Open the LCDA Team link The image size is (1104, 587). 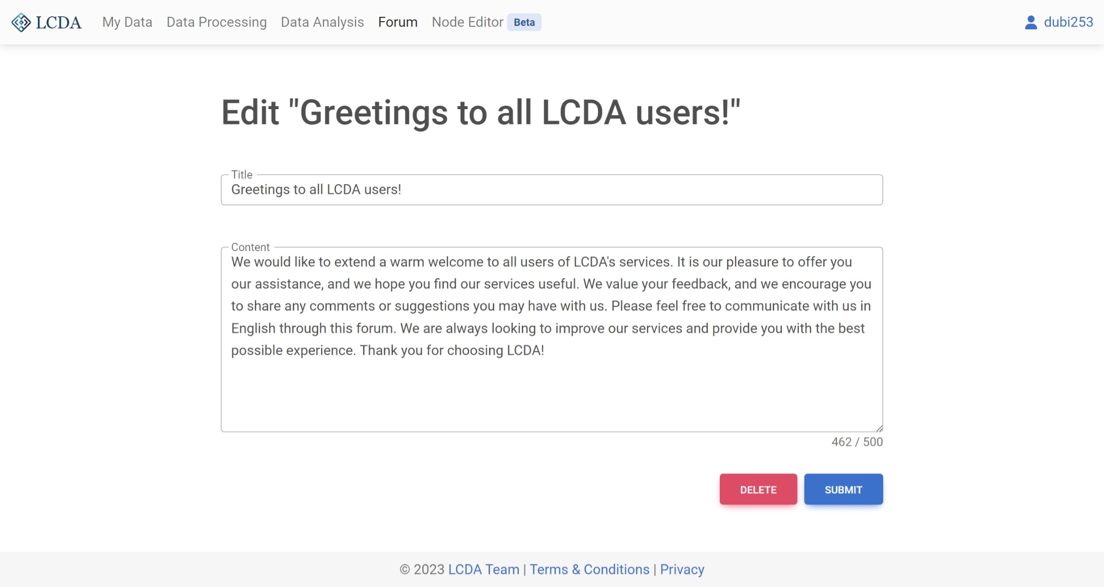tap(483, 569)
